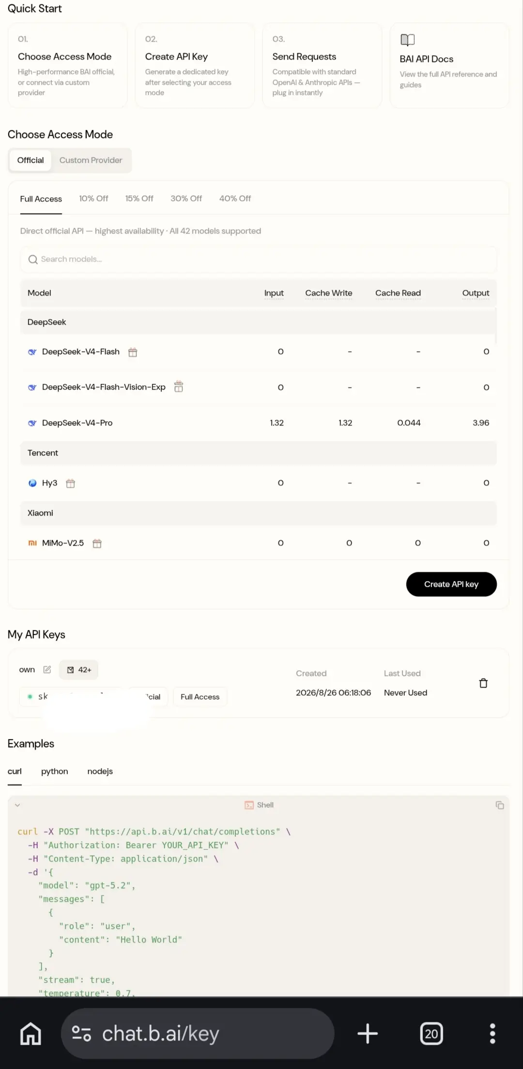Click gift icon next to DeepSeek-V4-Flash-Vision-Exp

[179, 387]
